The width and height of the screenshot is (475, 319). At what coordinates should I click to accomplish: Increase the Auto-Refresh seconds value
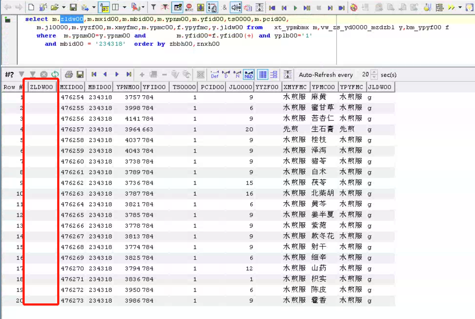tap(375, 72)
